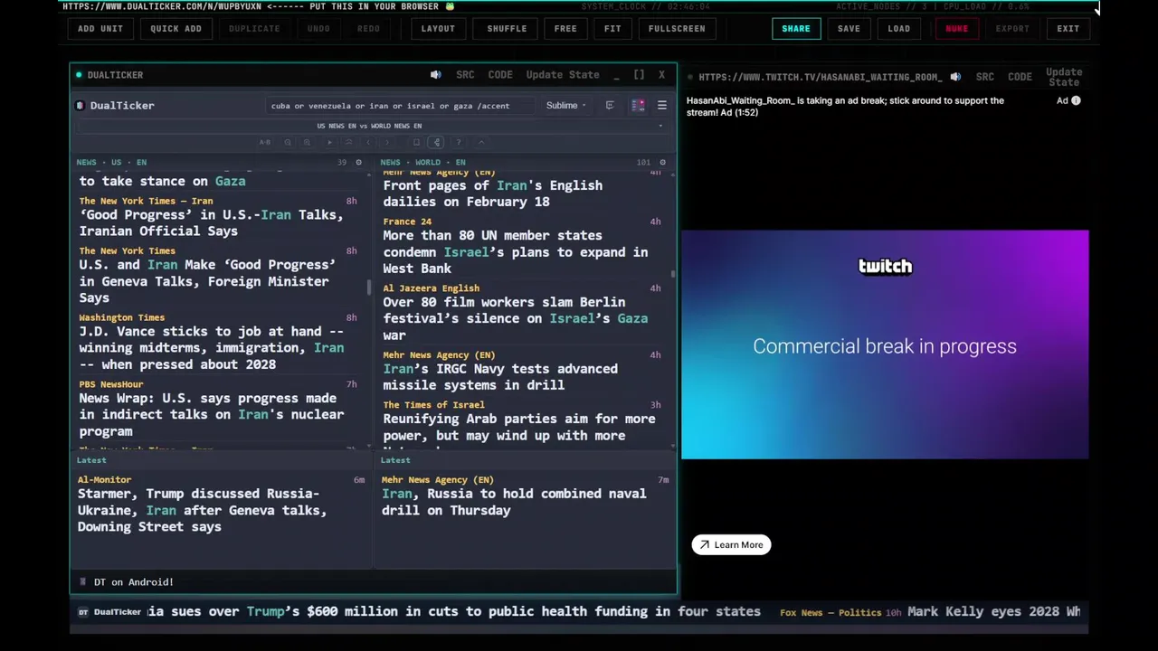Screen dimensions: 1158x651
Task: Click SHUFFLE in the top toolbar
Action: [x=507, y=29]
